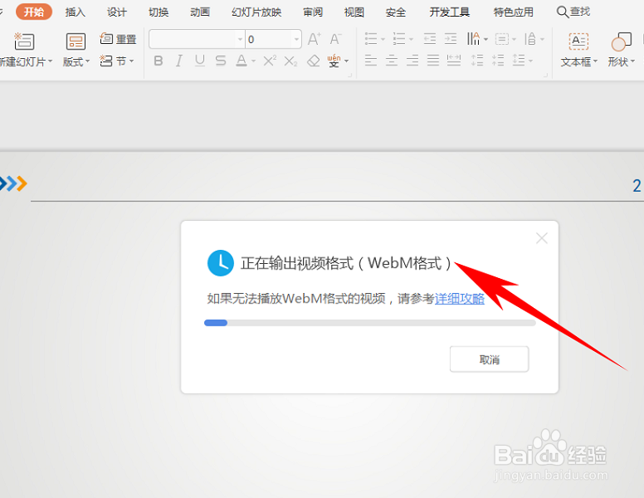This screenshot has height=498, width=644.
Task: Click the New Slide (新建幻灯片) icon
Action: [x=24, y=41]
